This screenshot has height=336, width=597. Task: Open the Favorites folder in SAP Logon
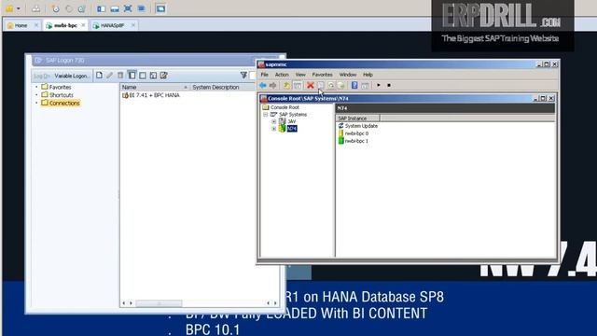coord(60,87)
